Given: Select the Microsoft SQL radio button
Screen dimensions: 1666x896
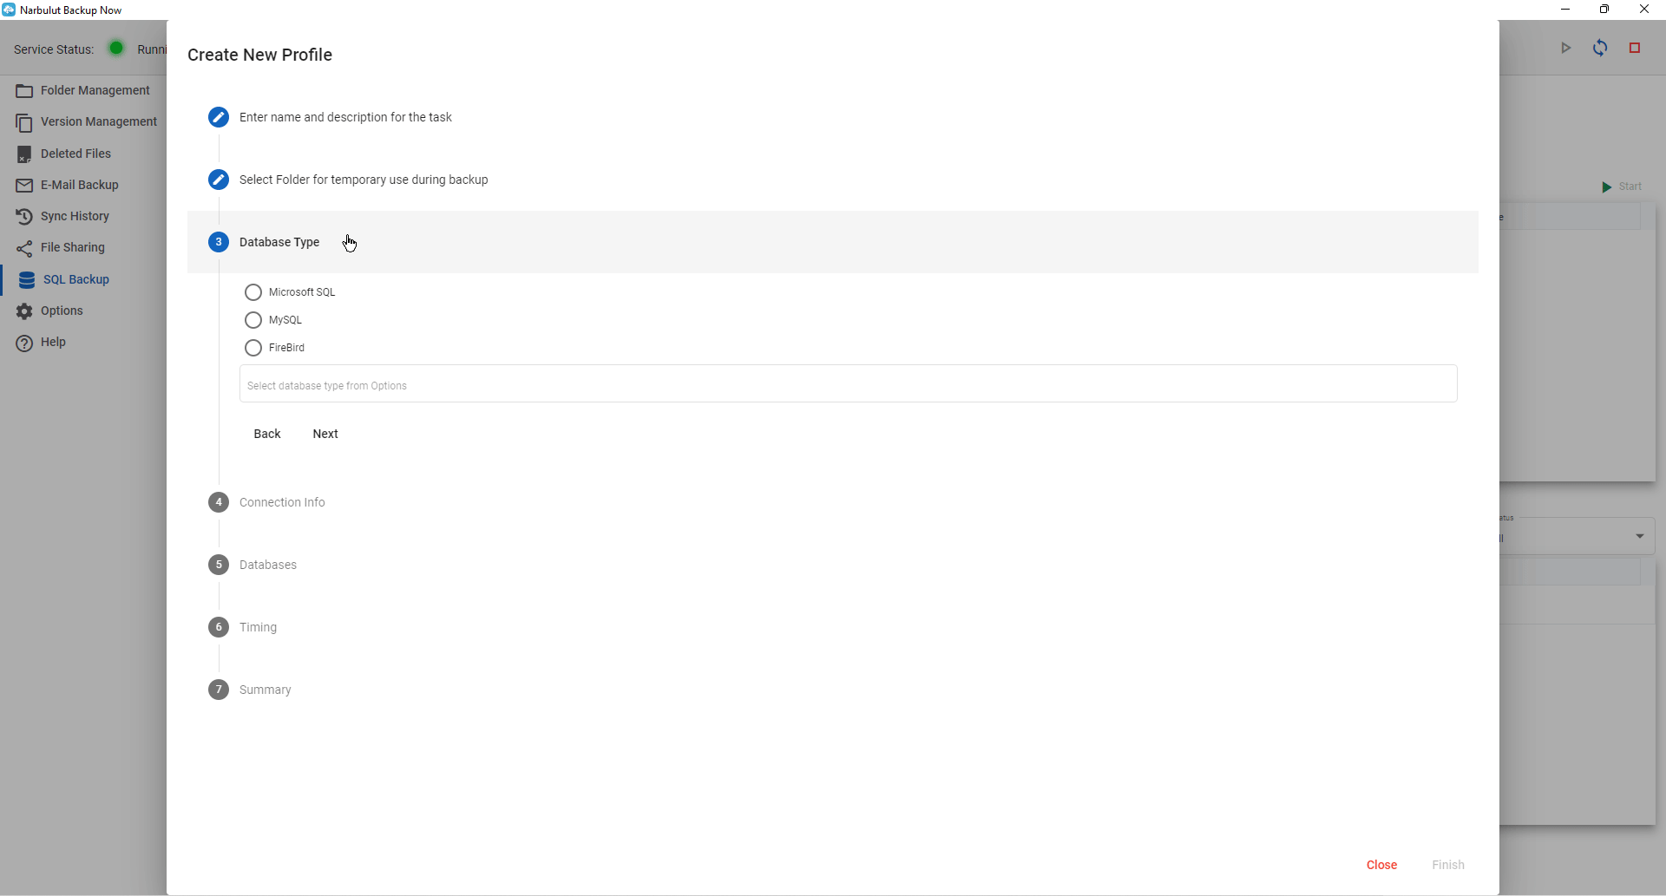Looking at the screenshot, I should (x=253, y=292).
